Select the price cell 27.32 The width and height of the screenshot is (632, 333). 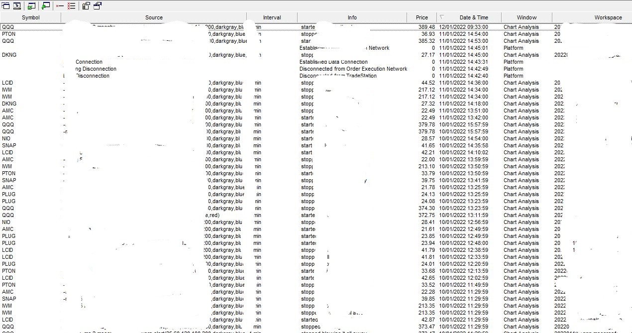(x=428, y=104)
